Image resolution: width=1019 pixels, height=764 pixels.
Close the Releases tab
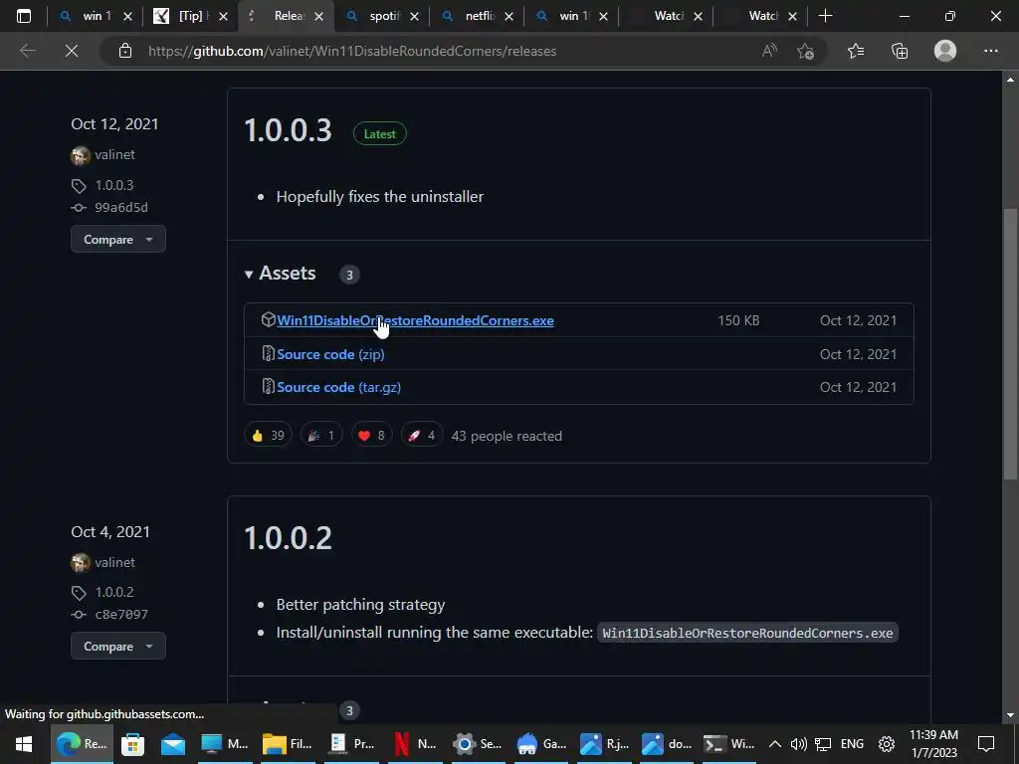319,17
